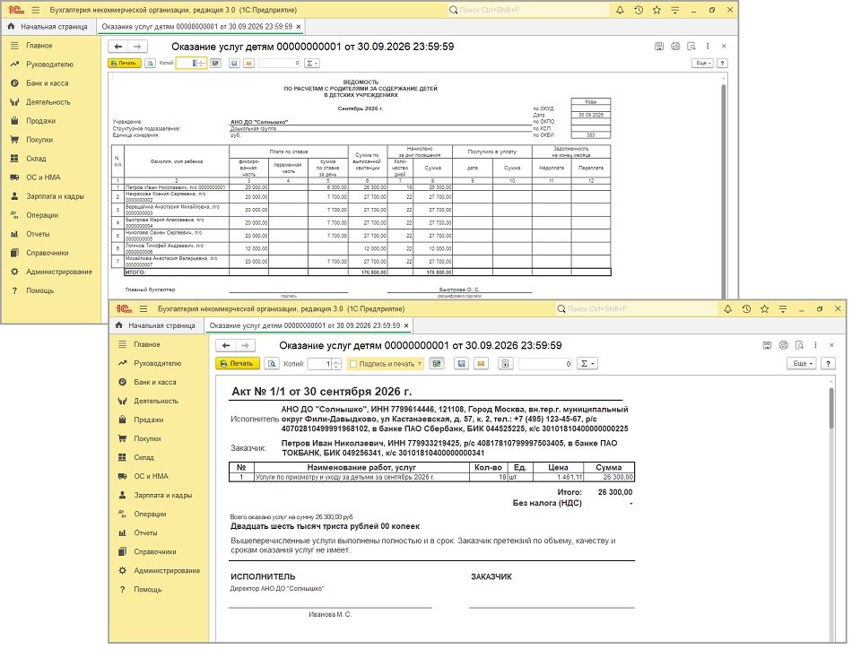
Task: Open Еще dropdown in back window
Action: click(x=703, y=63)
